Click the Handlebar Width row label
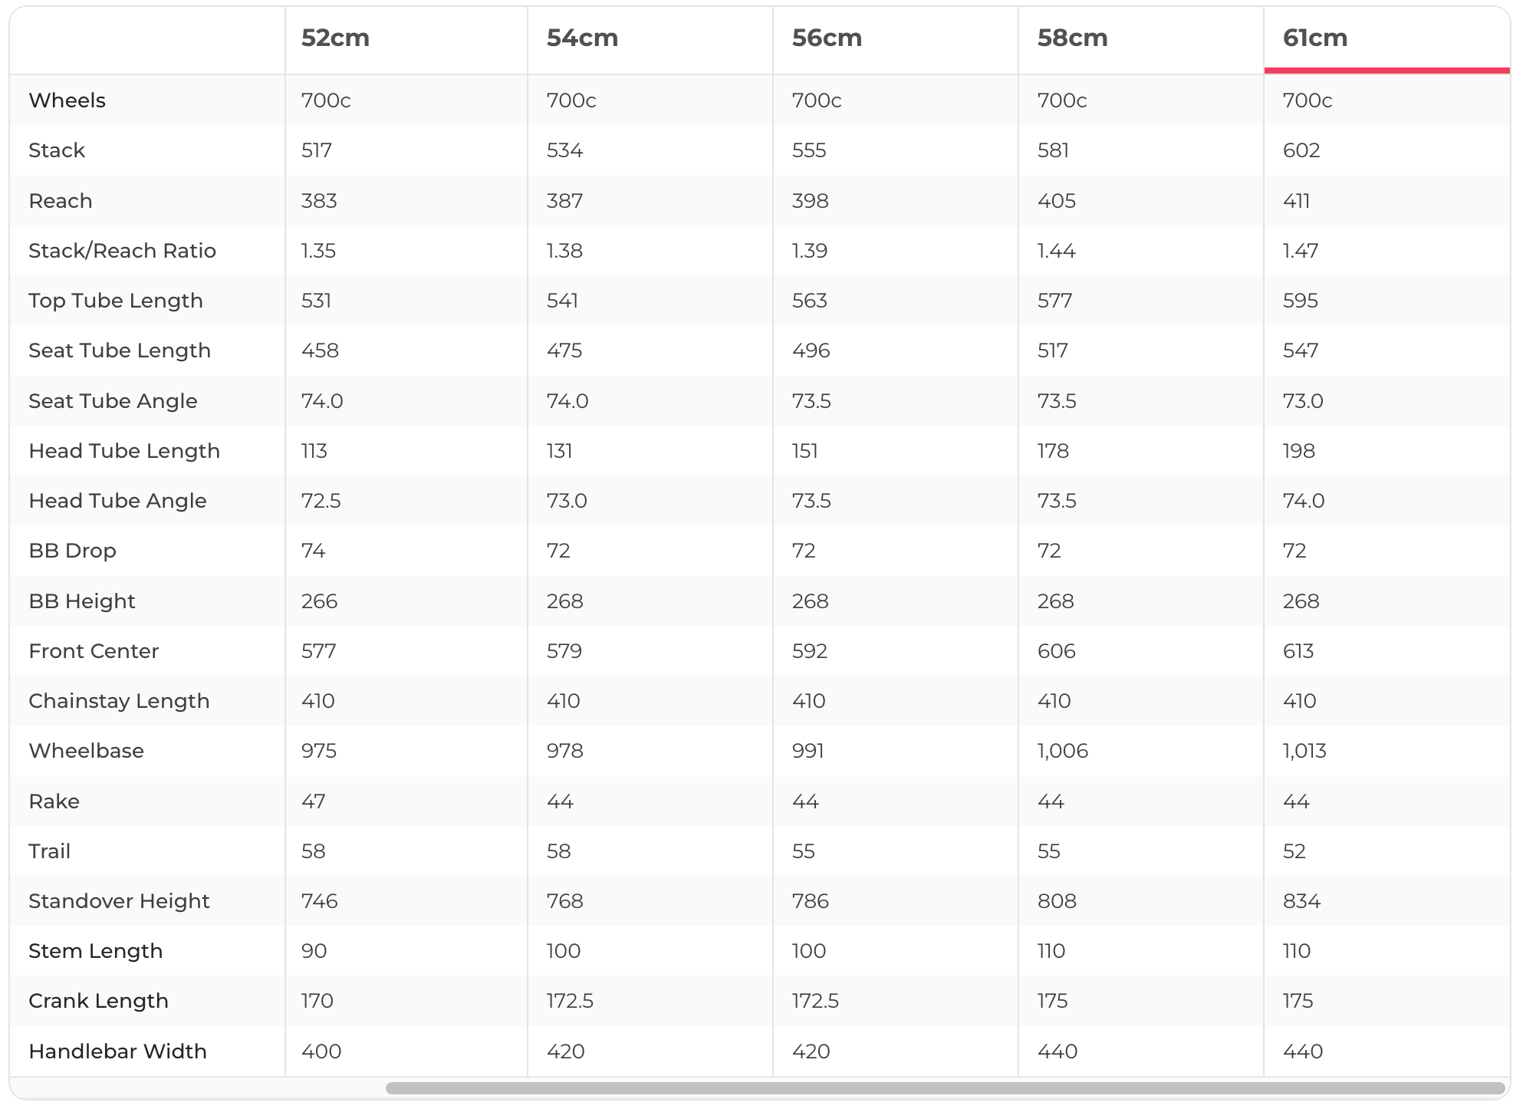The height and width of the screenshot is (1109, 1523). click(117, 1051)
